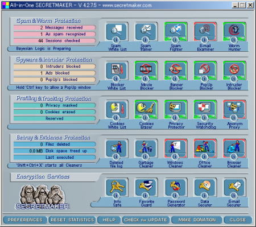Select the 'Messages received' statistic row
This screenshot has width=256, height=227.
click(x=55, y=27)
